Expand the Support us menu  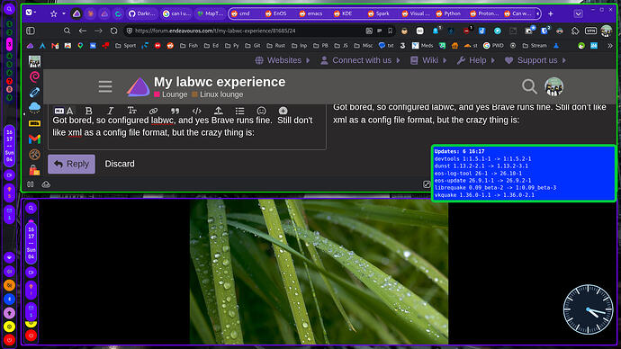(x=535, y=60)
